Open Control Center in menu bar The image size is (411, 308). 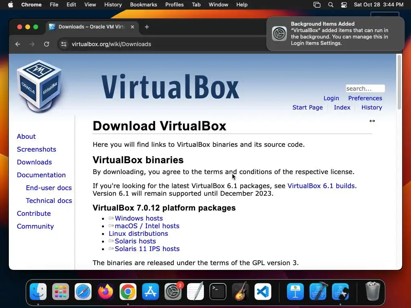pyautogui.click(x=344, y=5)
